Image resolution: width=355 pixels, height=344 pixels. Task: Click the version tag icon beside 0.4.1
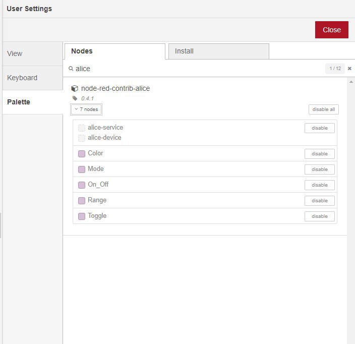(75, 98)
